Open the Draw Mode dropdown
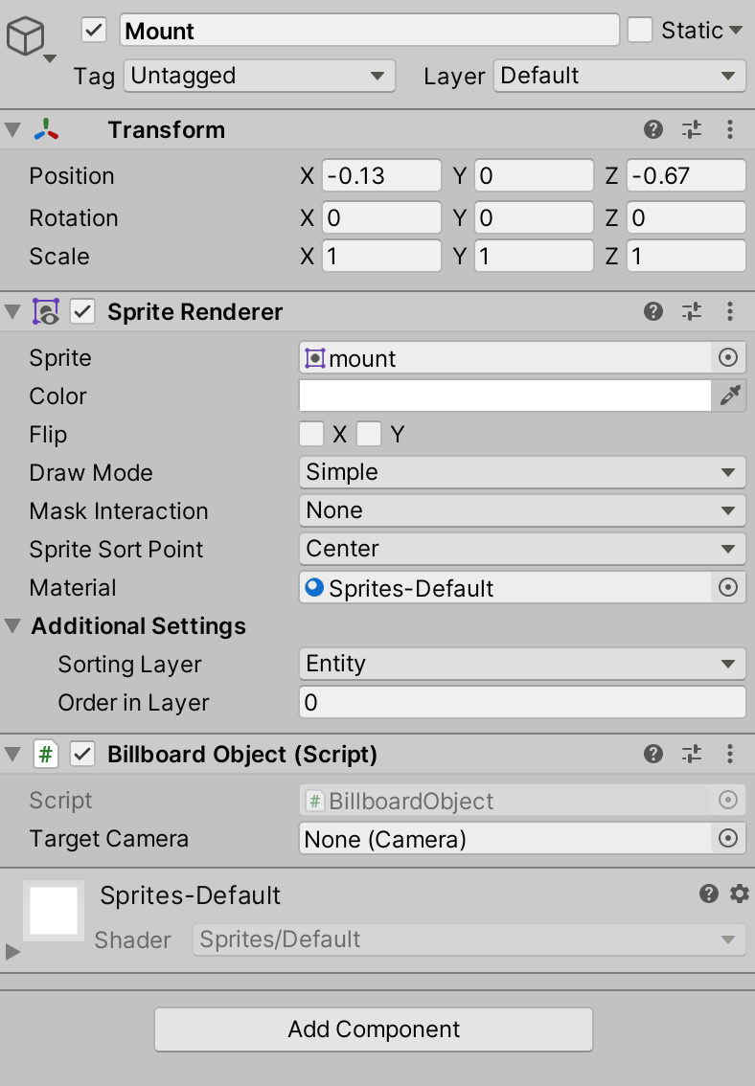Image resolution: width=755 pixels, height=1086 pixels. click(x=522, y=472)
